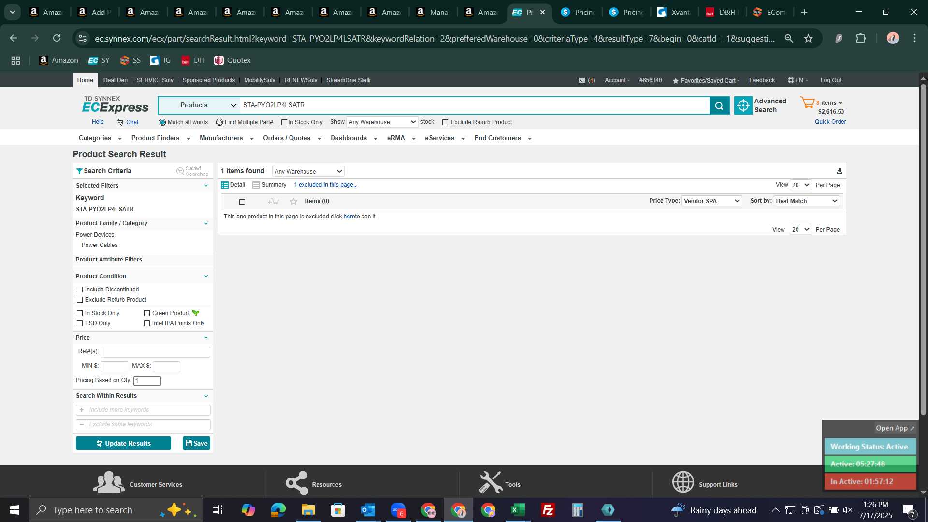Click the Ref#(s) input field
Screen dimensions: 928x522
155,352
